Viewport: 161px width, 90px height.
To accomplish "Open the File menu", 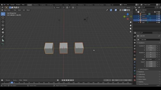I will (x=5, y=5).
